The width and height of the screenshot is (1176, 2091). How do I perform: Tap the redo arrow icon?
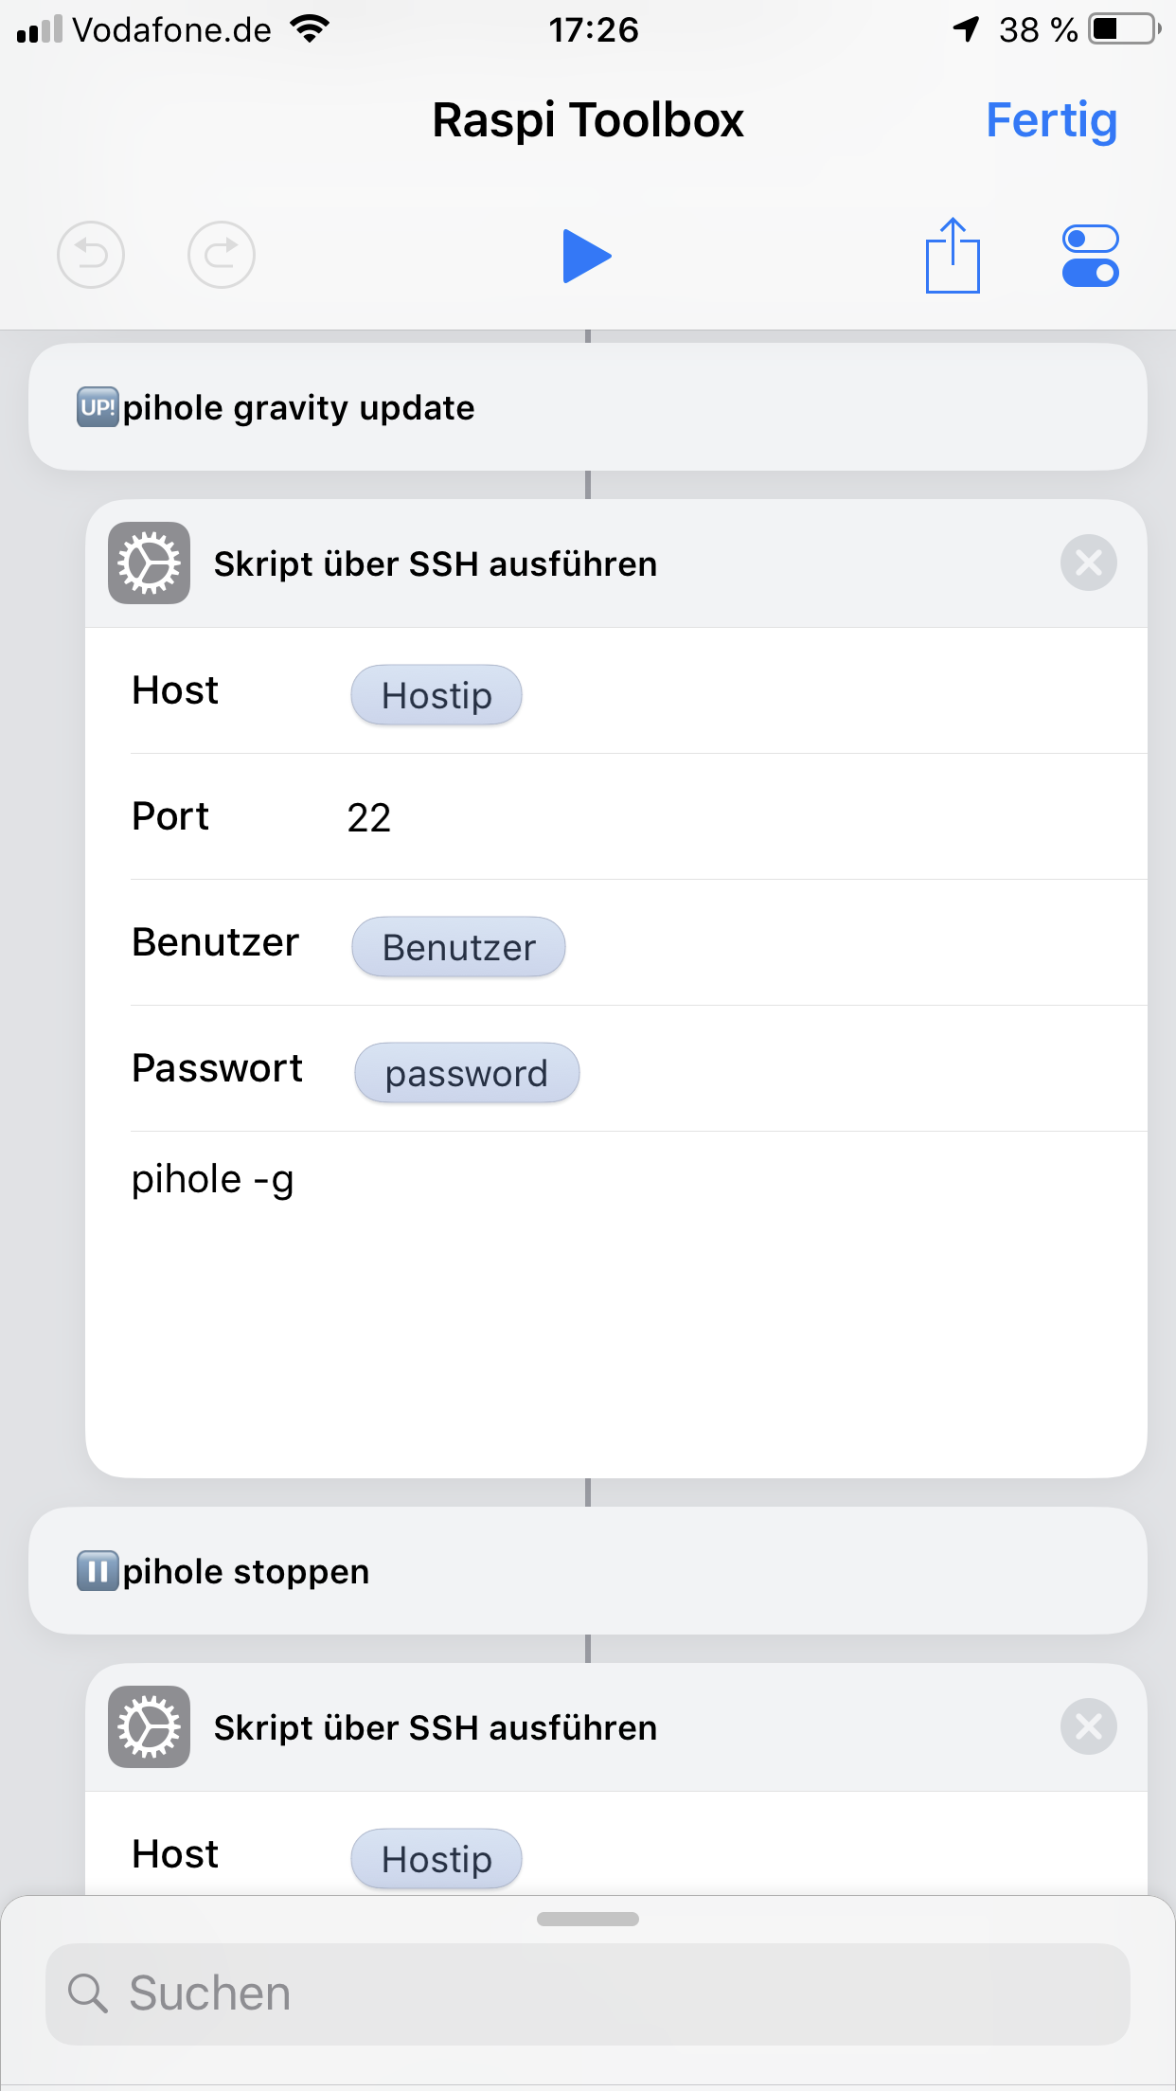point(222,255)
